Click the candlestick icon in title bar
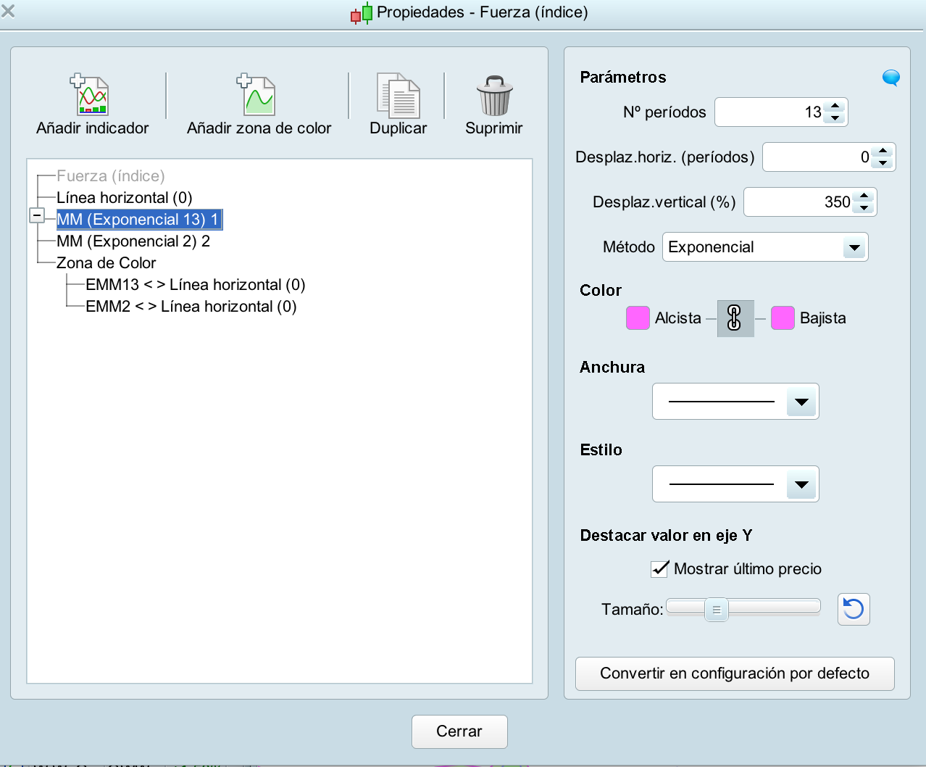Viewport: 926px width, 767px height. [362, 13]
